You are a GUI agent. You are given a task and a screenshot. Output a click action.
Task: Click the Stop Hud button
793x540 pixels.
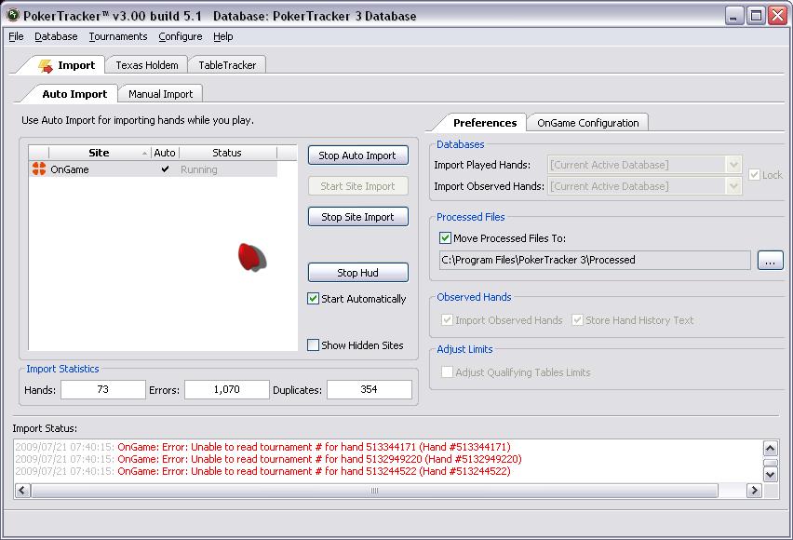click(357, 273)
